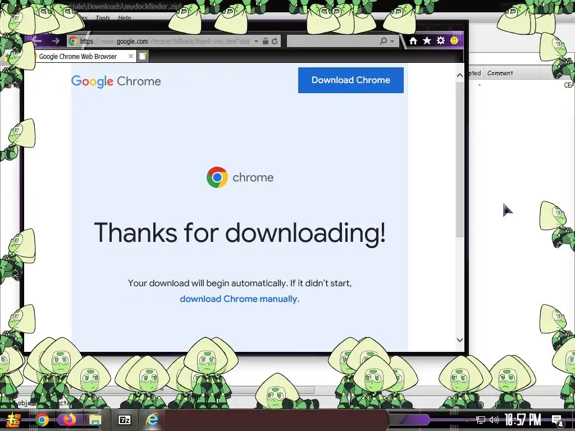Open the Start menu button

tap(13, 420)
